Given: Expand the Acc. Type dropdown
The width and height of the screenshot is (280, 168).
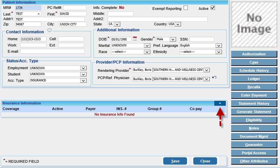Looking at the screenshot, I should tap(84, 80).
